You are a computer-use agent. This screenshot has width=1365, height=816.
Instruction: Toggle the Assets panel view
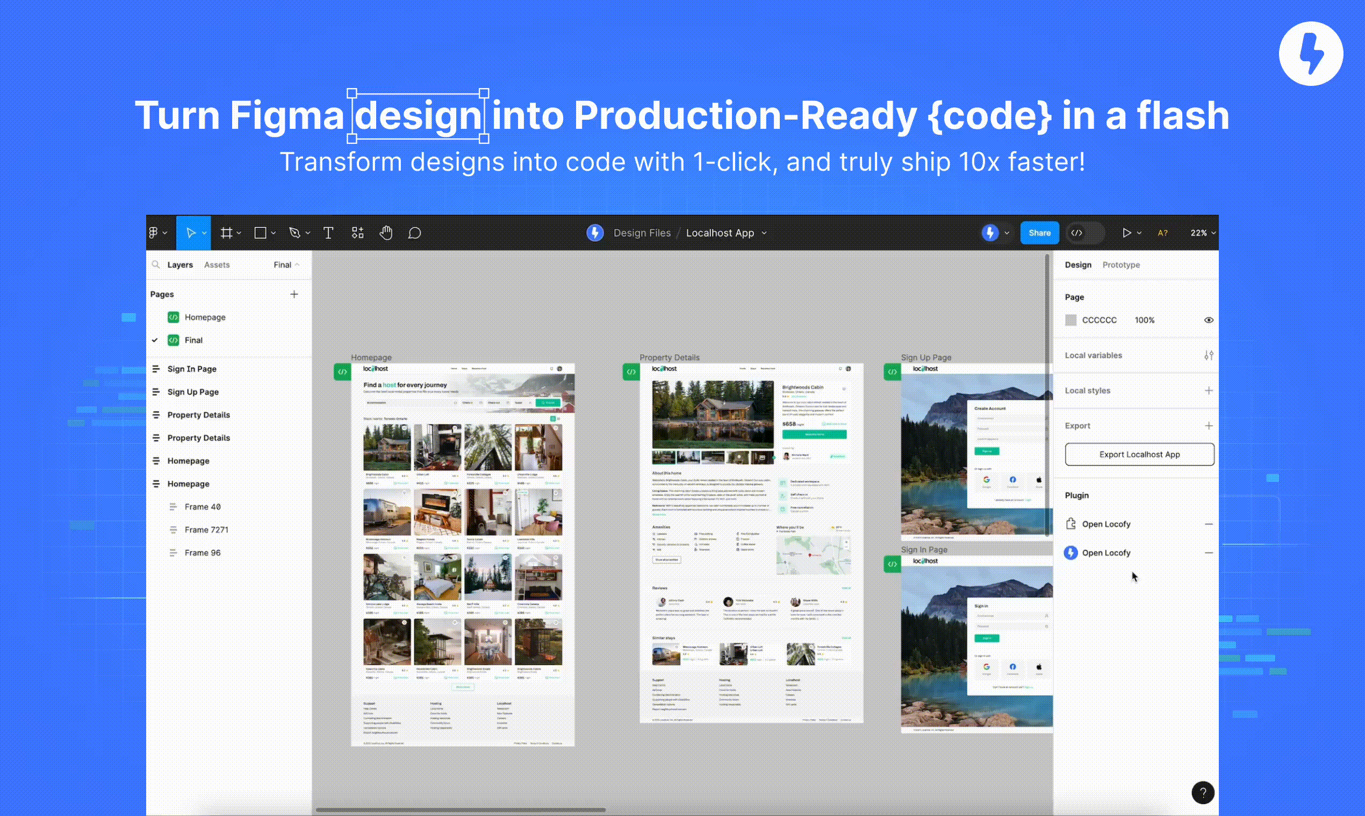216,264
